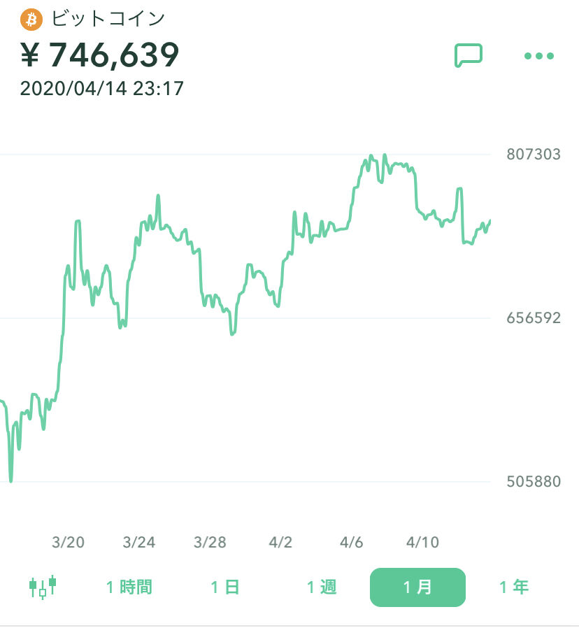Open the three-dot more options menu
The height and width of the screenshot is (628, 579).
point(539,56)
